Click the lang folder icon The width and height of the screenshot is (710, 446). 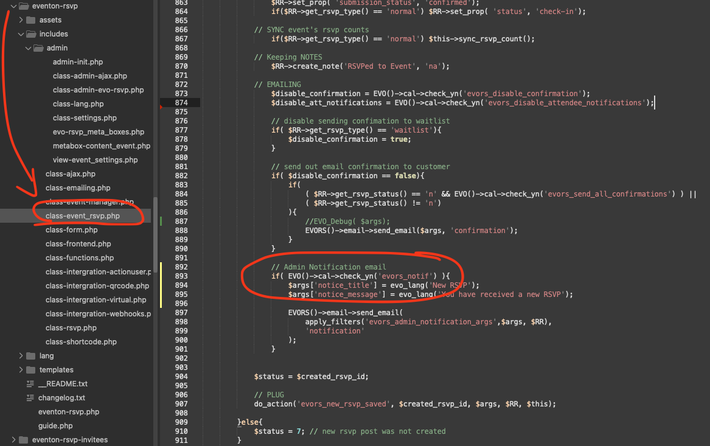pos(31,356)
